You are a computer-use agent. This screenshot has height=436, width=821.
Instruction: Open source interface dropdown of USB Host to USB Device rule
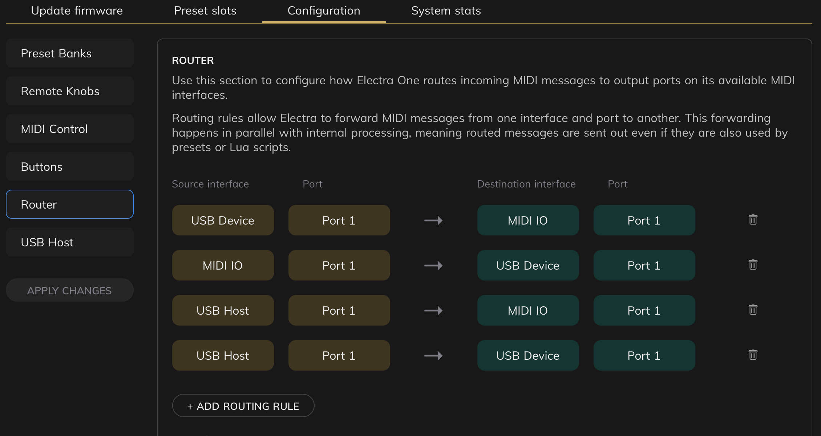coord(223,355)
